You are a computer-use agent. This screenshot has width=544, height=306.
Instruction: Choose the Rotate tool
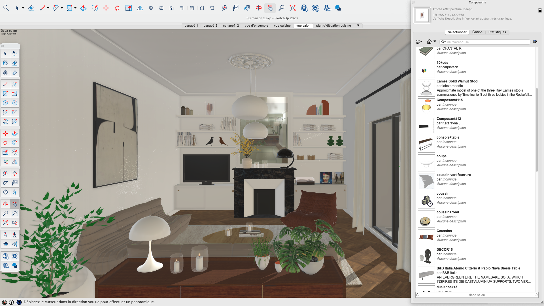(x=117, y=8)
